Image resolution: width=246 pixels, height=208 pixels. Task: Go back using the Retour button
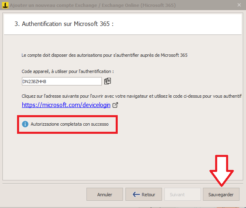[144, 194]
